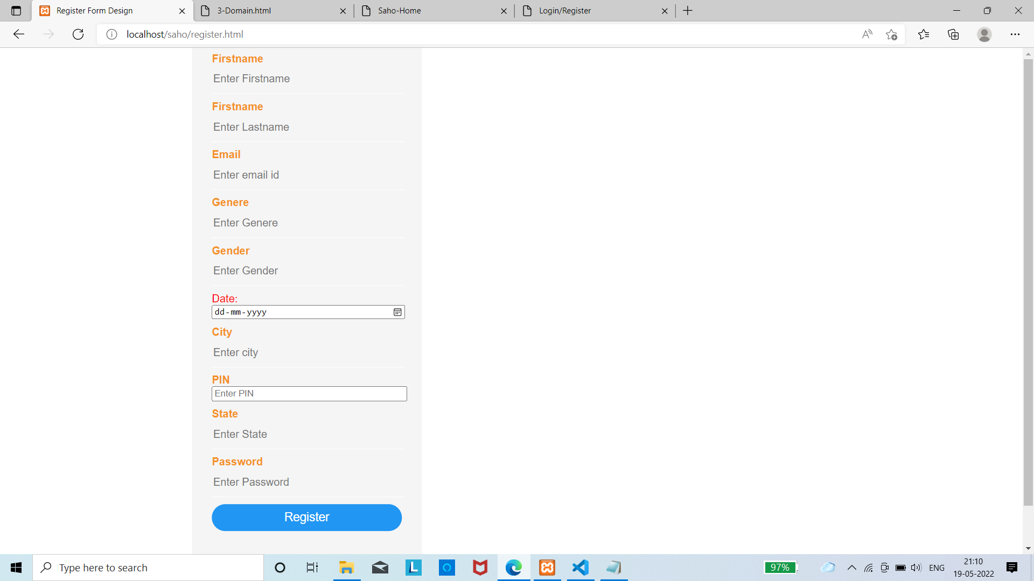This screenshot has height=581, width=1034.
Task: Click the Enter email id field
Action: click(x=308, y=175)
